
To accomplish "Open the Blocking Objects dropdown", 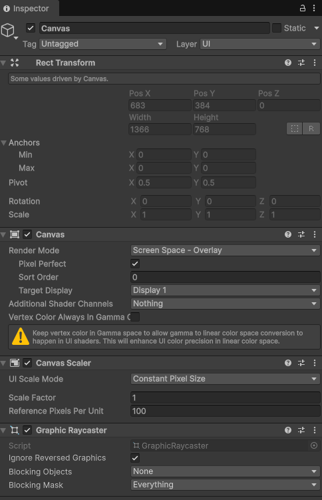I will (225, 471).
